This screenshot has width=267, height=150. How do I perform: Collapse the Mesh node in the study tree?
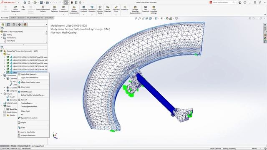pos(2,106)
